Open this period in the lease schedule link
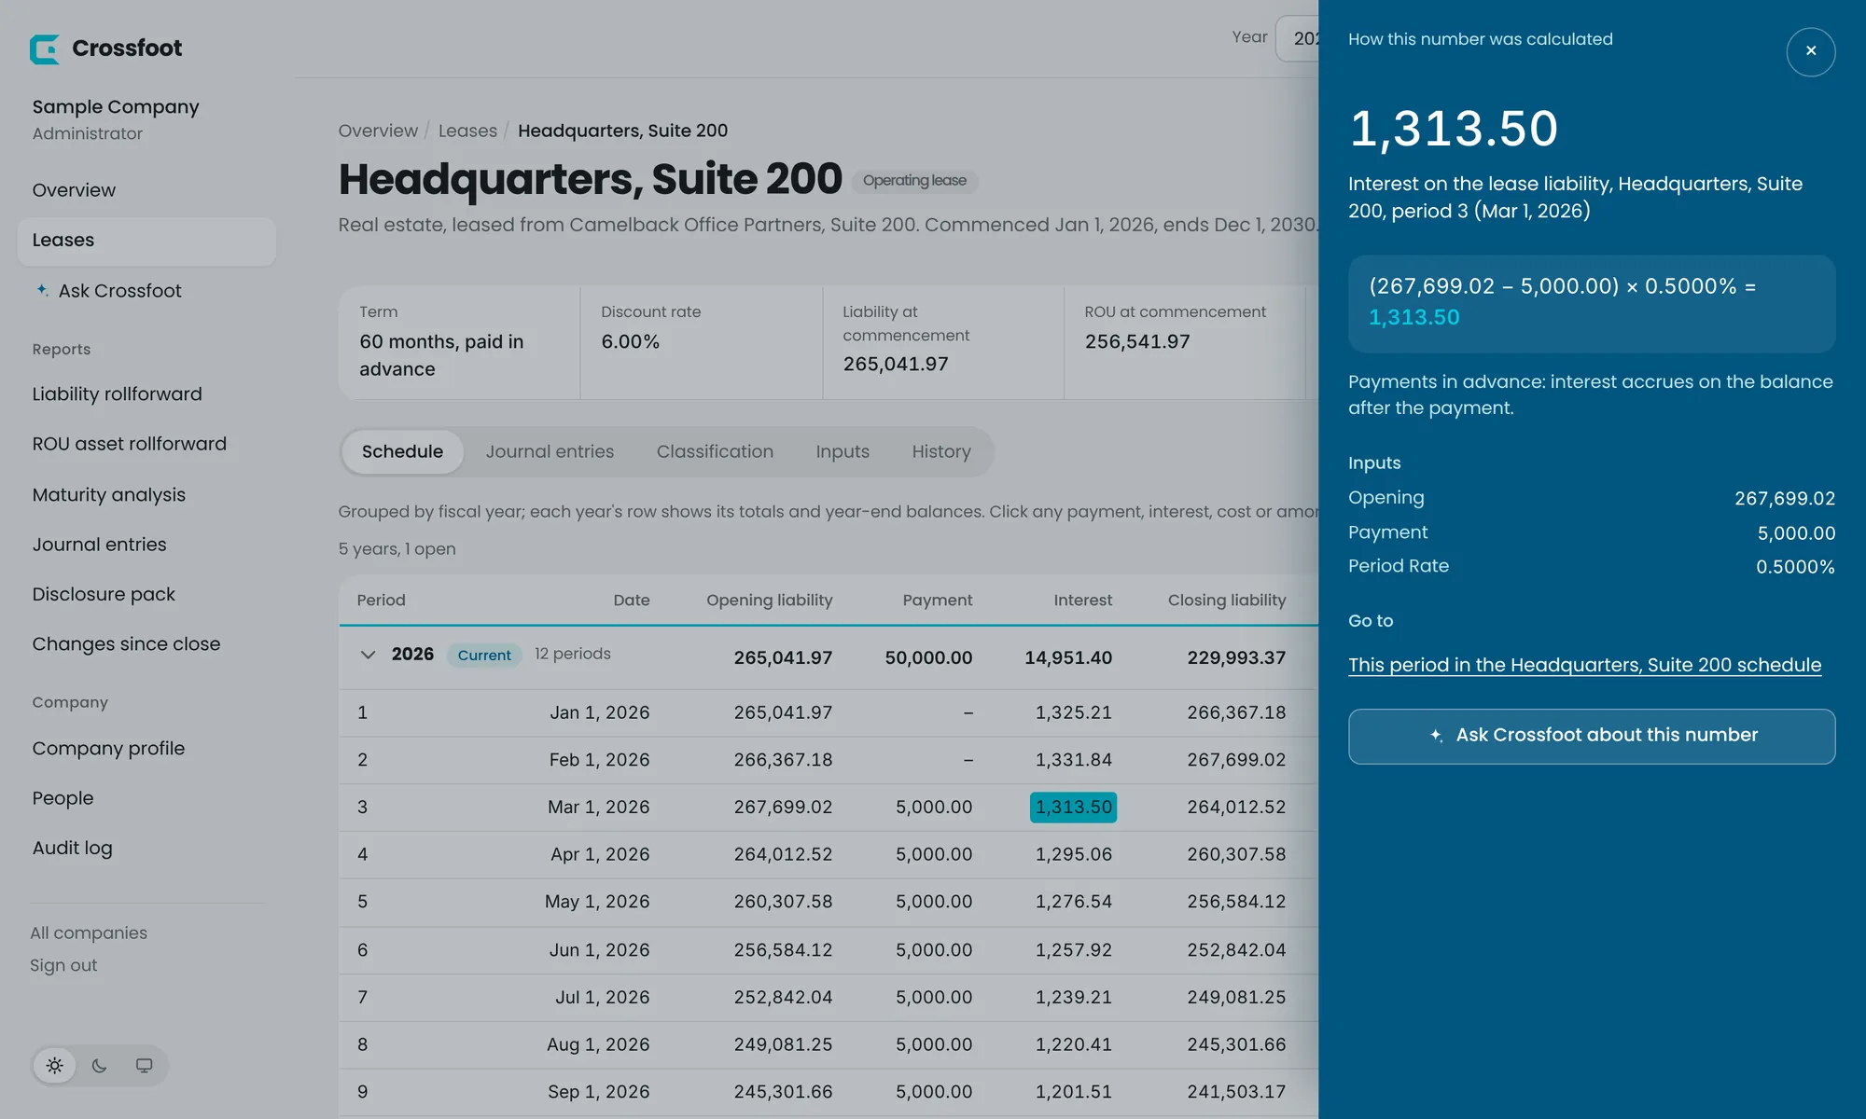Screen dimensions: 1866x1119 [x=1584, y=665]
